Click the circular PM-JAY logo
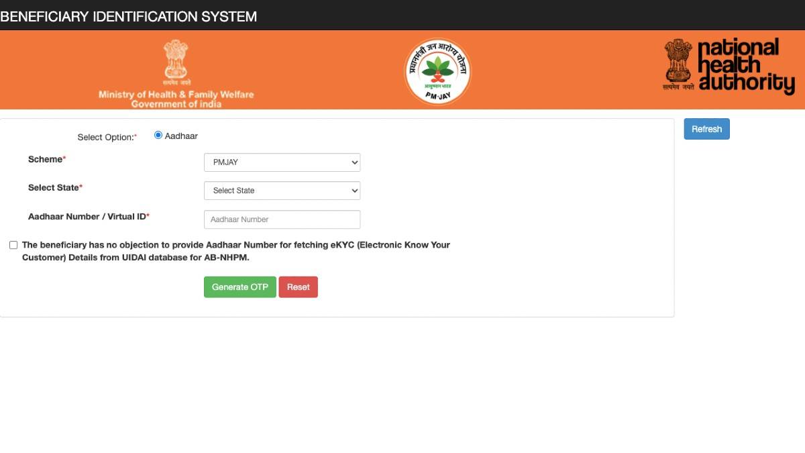The height and width of the screenshot is (453, 805). [x=437, y=71]
